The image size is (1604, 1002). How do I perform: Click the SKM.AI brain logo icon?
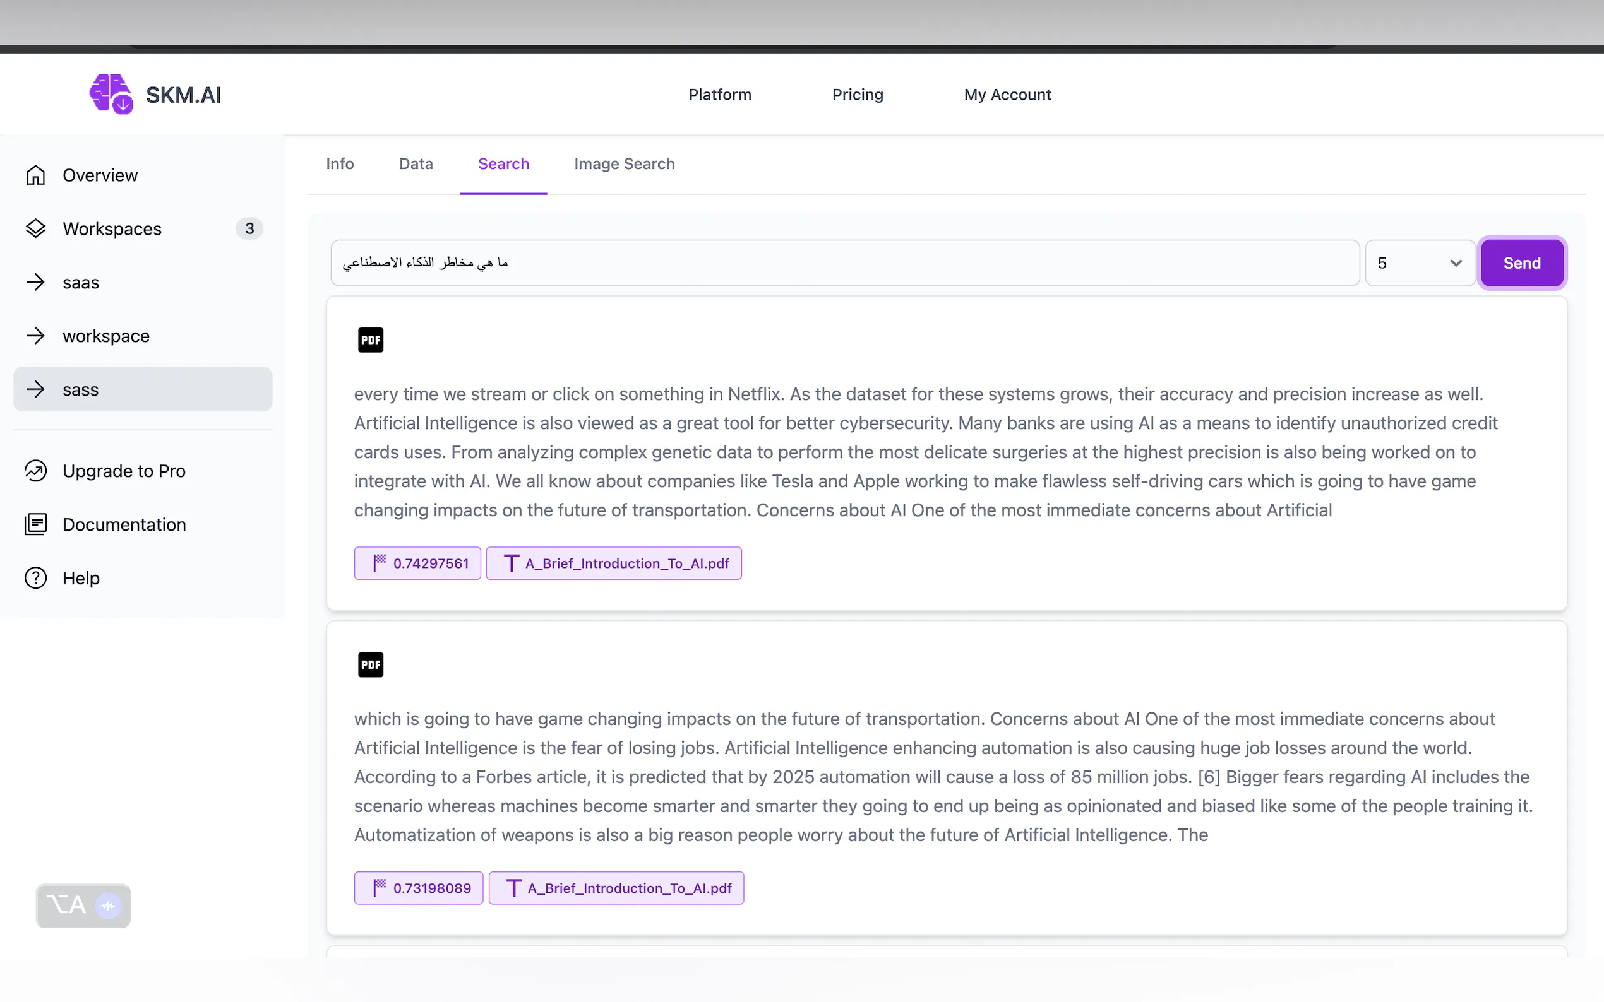pyautogui.click(x=111, y=94)
